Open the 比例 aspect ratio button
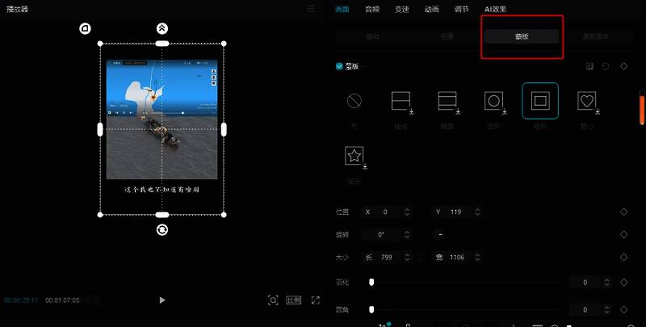 (x=294, y=300)
